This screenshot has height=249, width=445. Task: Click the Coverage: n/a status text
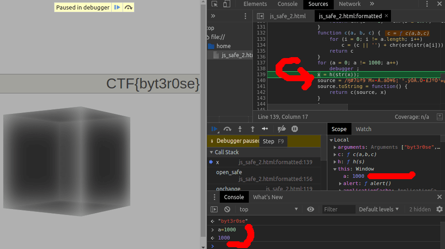pyautogui.click(x=411, y=117)
